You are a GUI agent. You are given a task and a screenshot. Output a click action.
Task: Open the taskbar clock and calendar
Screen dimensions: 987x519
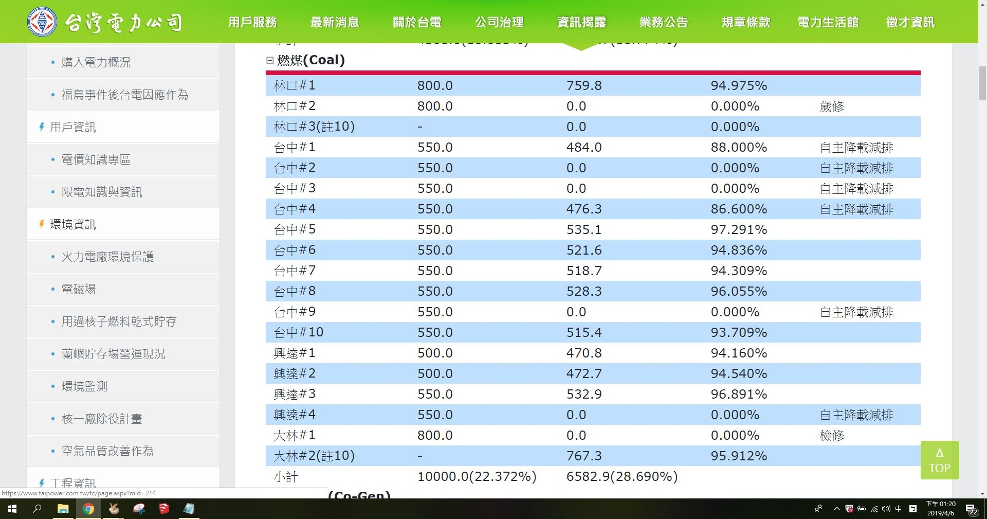(x=941, y=509)
